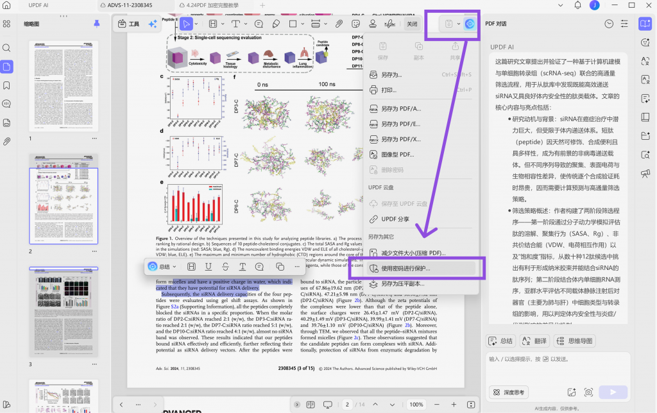This screenshot has width=657, height=413.
Task: Open PDF 对话 settings sliders icon
Action: [x=624, y=24]
